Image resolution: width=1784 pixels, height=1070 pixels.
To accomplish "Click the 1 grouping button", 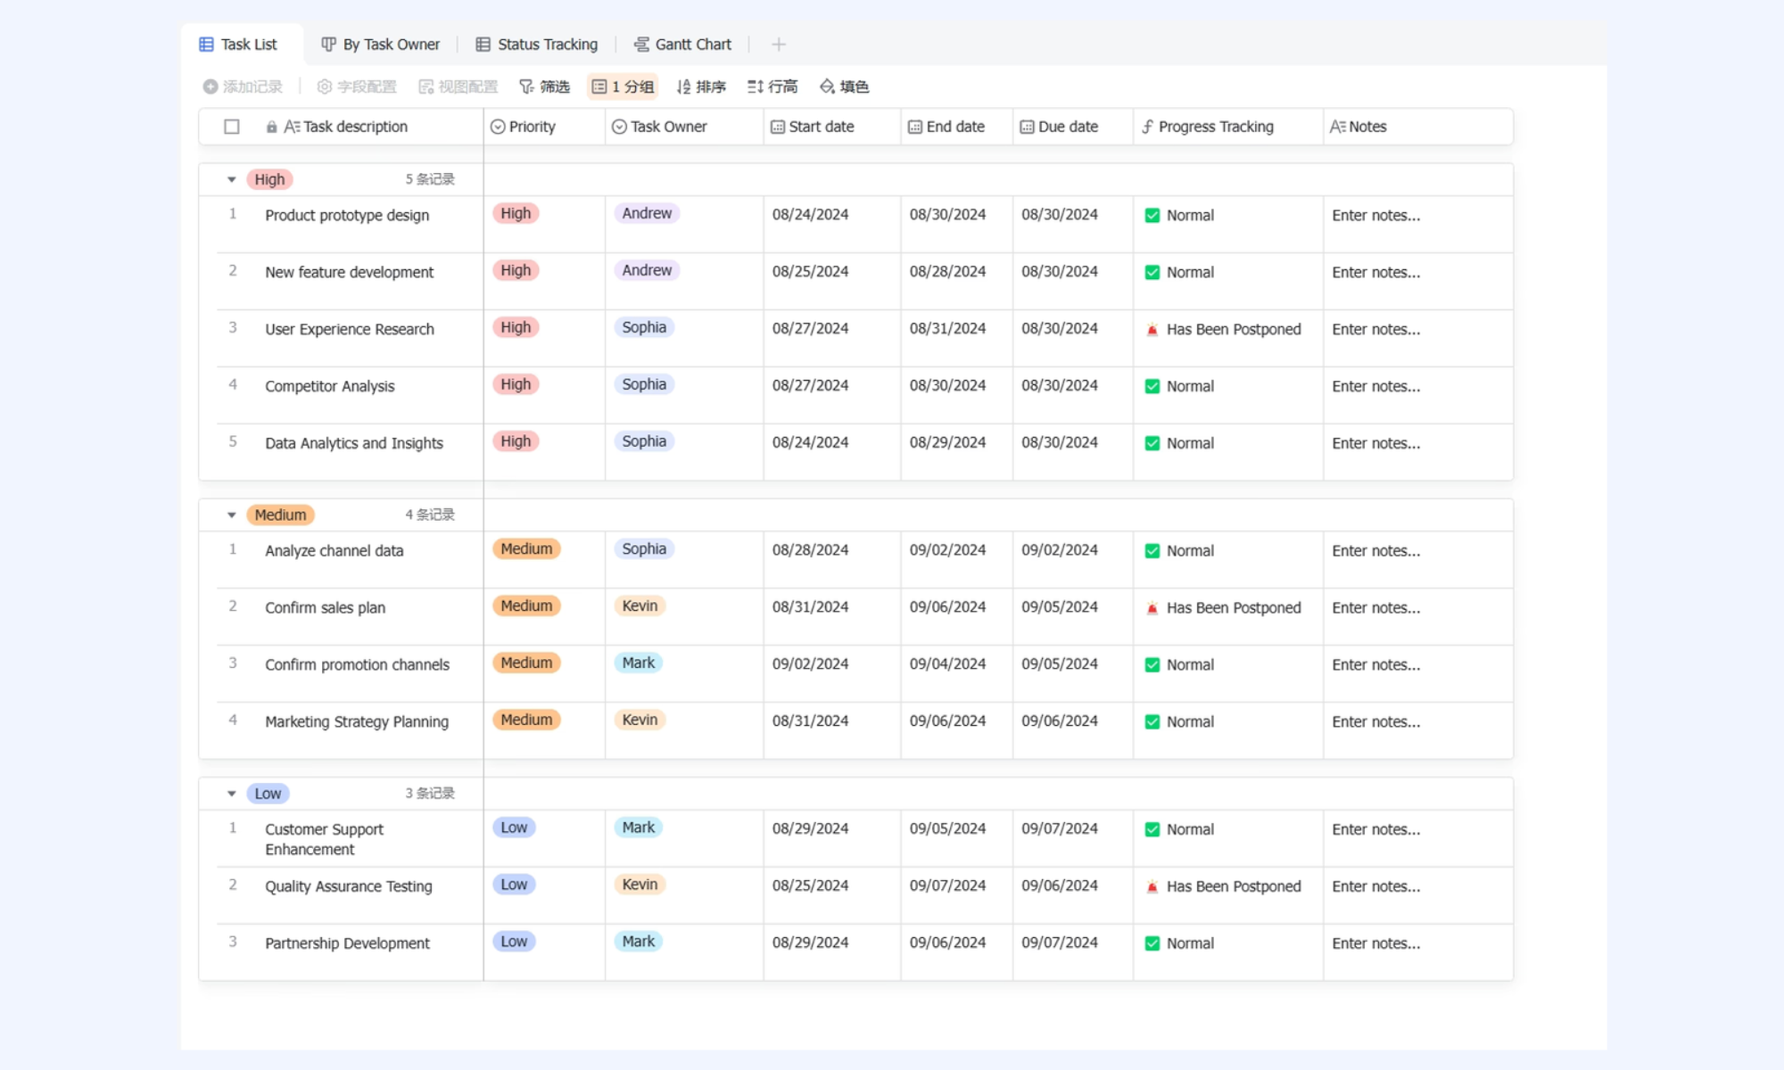I will (623, 86).
